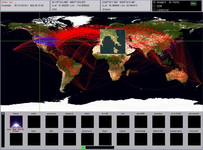203x150 pixels.
Task: Select the DEM radio option
Action: click(x=154, y=6)
